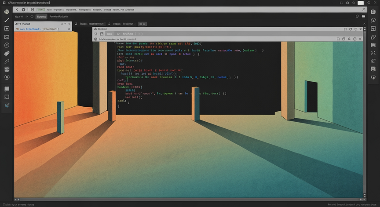Expand the chevrons after the RevlAdse tab
380x207 pixels.
140,34
